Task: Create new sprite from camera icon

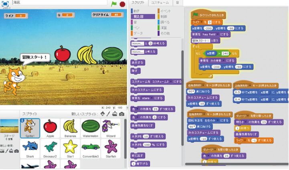Action: coord(121,114)
